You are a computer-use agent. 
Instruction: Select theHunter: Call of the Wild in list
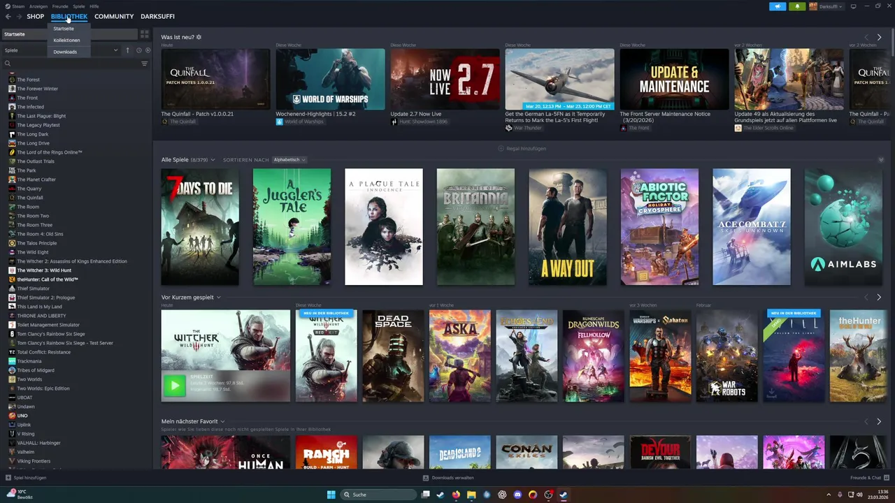click(48, 279)
